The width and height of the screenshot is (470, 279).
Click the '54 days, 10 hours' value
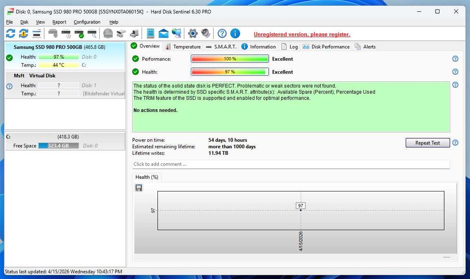[x=227, y=140]
